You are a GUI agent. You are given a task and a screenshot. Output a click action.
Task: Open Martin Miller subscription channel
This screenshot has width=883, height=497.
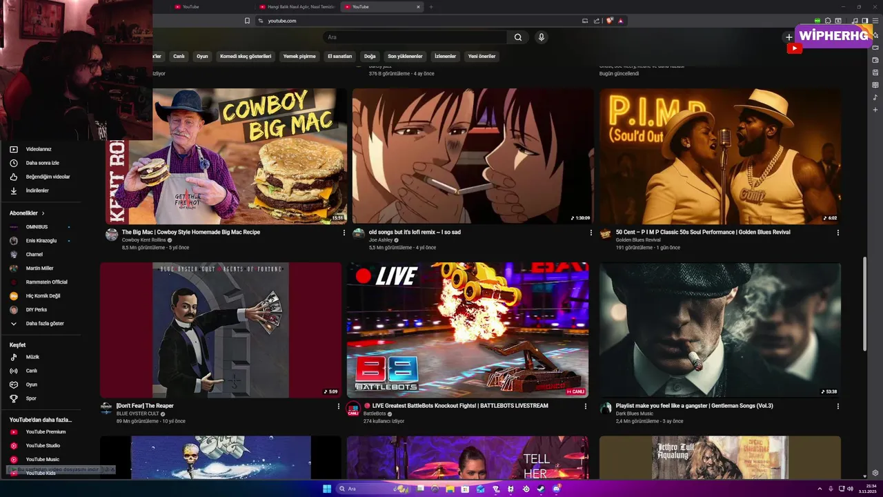[39, 269]
